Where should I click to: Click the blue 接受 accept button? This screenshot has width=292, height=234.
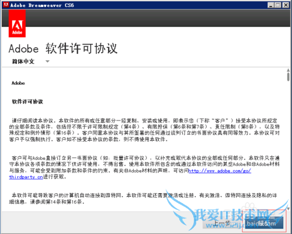click(264, 223)
